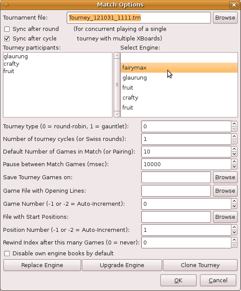Click engine list scrollbar up arrow
The image size is (241, 291).
coord(117,56)
